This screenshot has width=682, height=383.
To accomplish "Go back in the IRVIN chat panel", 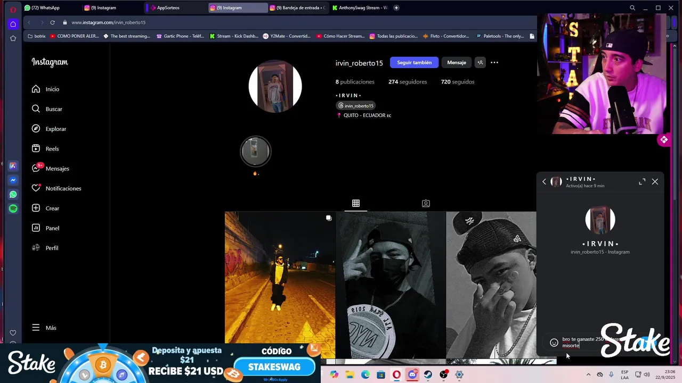I will coord(544,182).
